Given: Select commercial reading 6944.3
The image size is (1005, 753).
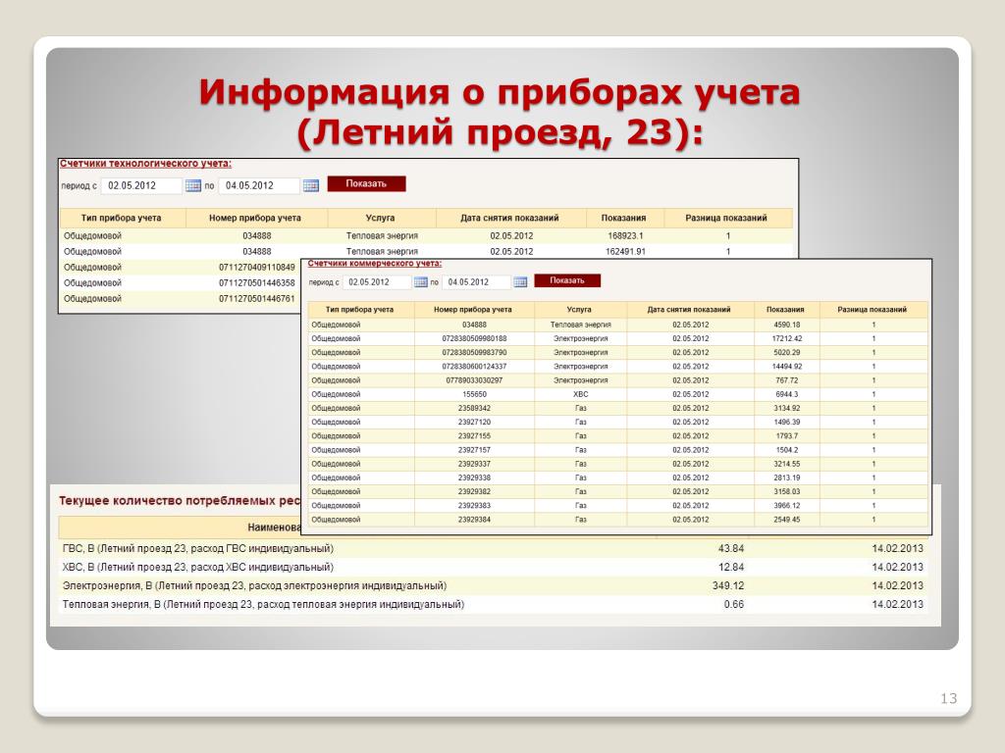Looking at the screenshot, I should click(787, 394).
